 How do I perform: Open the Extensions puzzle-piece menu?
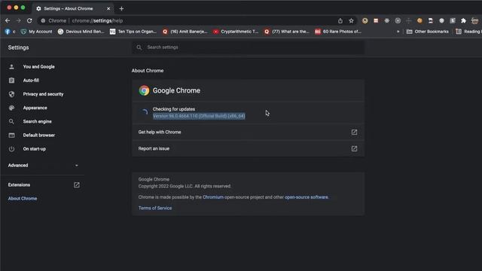click(464, 20)
